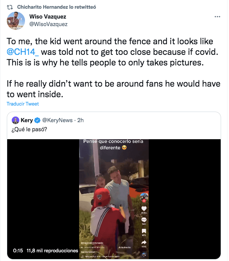Click the spinning sound disc icon in the video
The width and height of the screenshot is (229, 261).
click(x=143, y=255)
